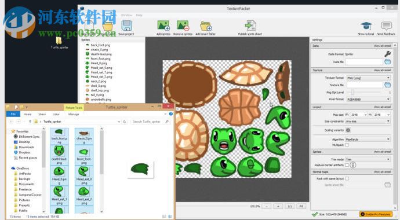This screenshot has height=220, width=400.
Task: Open Share tab in Explorer ribbon
Action: [42, 114]
